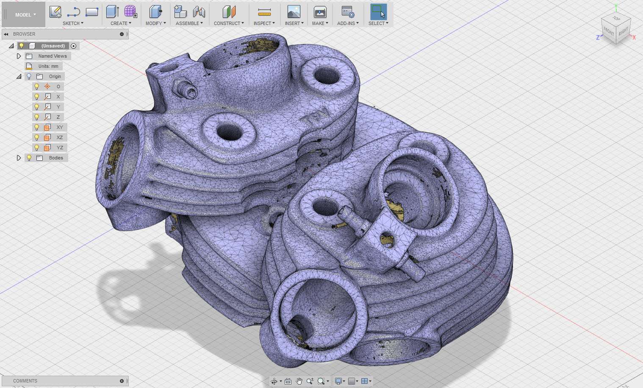Image resolution: width=643 pixels, height=388 pixels.
Task: Expand the Bodies folder
Action: coord(19,158)
